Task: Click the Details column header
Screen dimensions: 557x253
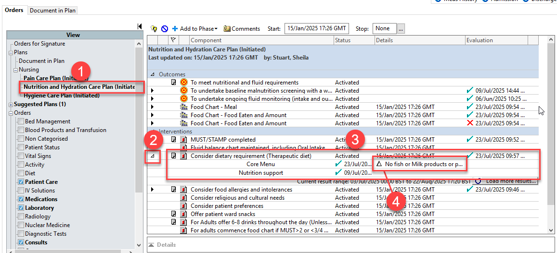Action: [420, 40]
